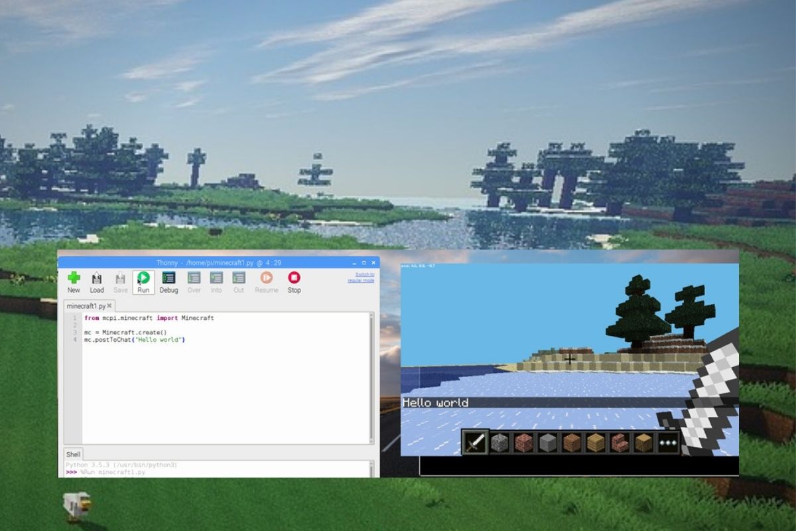Select the first brick block hotbar slot

[523, 442]
